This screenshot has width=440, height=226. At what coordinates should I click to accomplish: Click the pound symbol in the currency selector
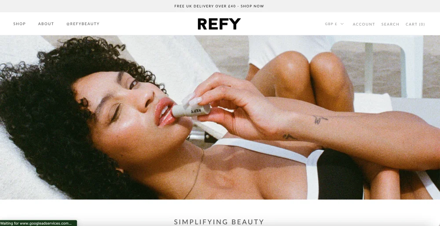(336, 24)
